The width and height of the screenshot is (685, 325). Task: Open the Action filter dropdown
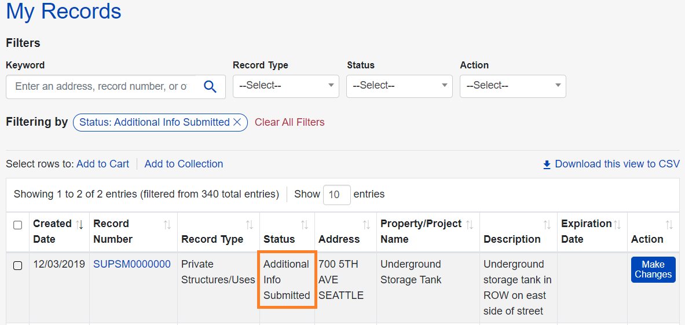tap(513, 86)
